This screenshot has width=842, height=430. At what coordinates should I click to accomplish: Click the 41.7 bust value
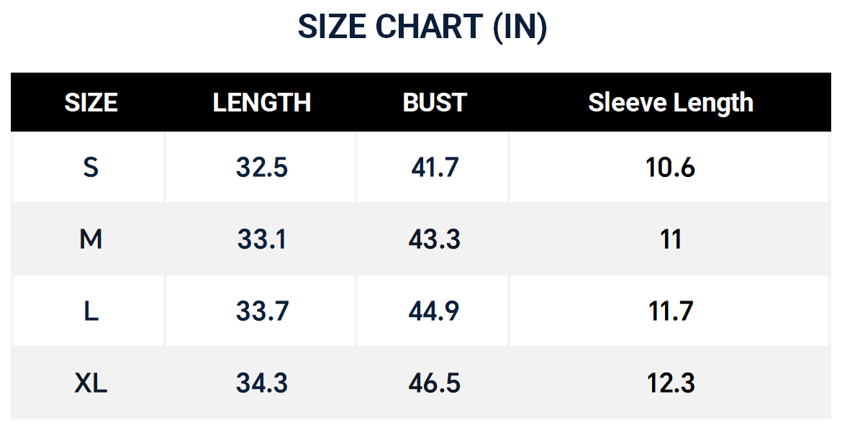pos(435,167)
